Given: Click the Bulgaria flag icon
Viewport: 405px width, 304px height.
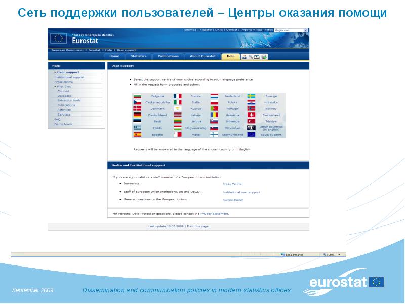Looking at the screenshot, I should [x=137, y=96].
